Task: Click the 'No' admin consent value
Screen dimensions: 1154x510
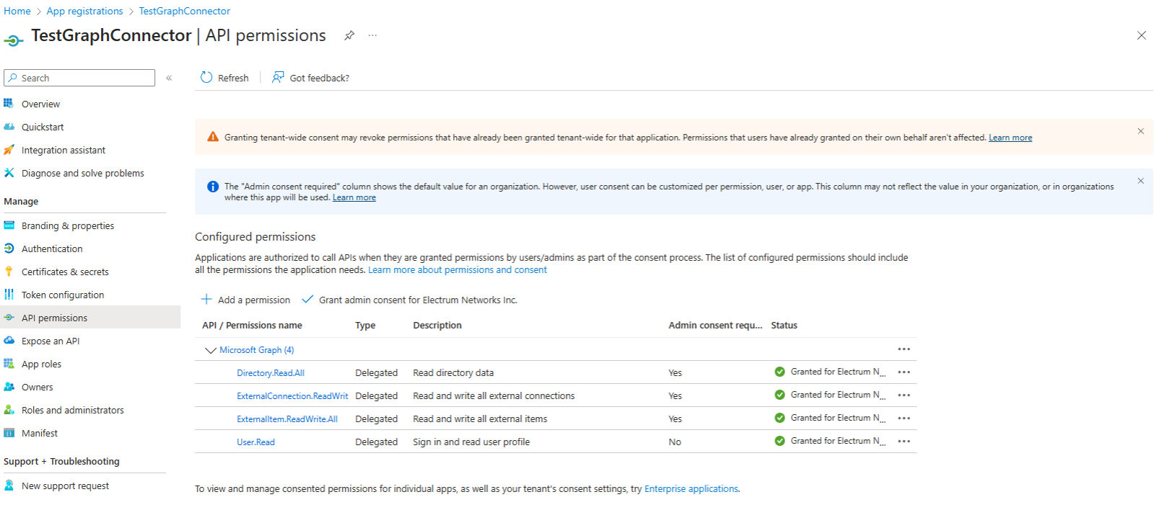Action: pos(675,442)
